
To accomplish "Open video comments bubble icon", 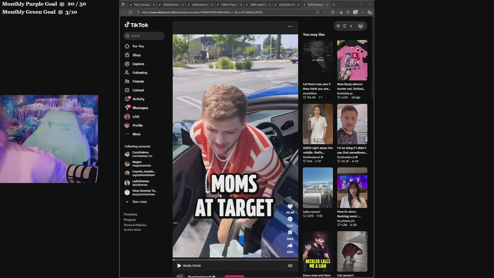I will coord(290,219).
